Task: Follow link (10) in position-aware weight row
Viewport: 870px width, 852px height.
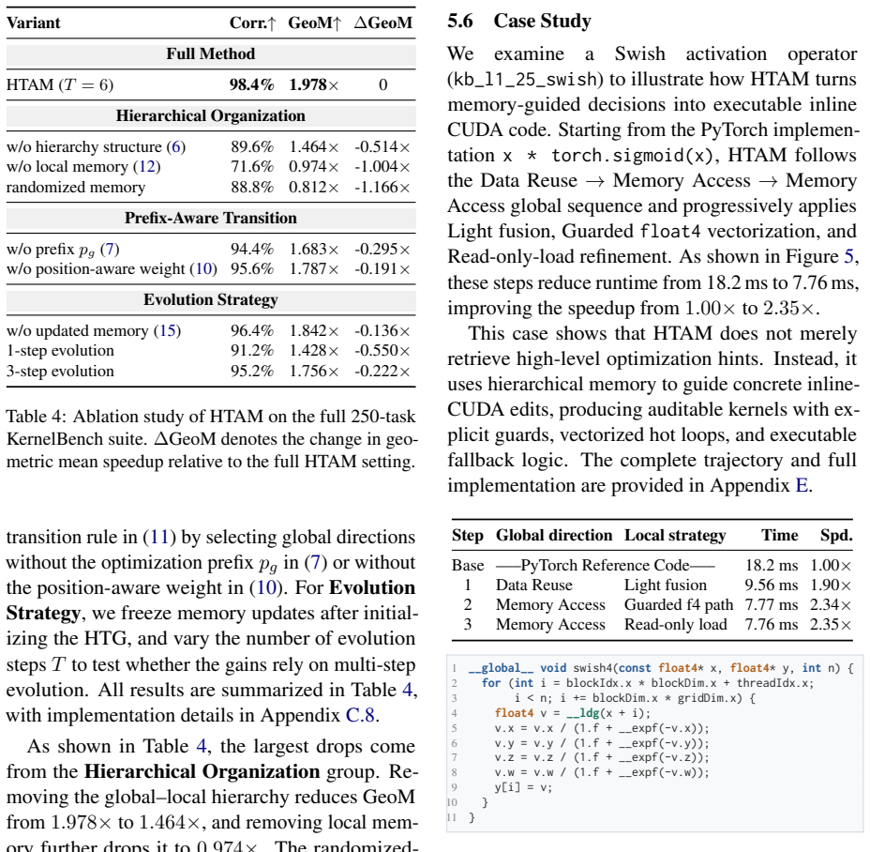Action: (203, 268)
